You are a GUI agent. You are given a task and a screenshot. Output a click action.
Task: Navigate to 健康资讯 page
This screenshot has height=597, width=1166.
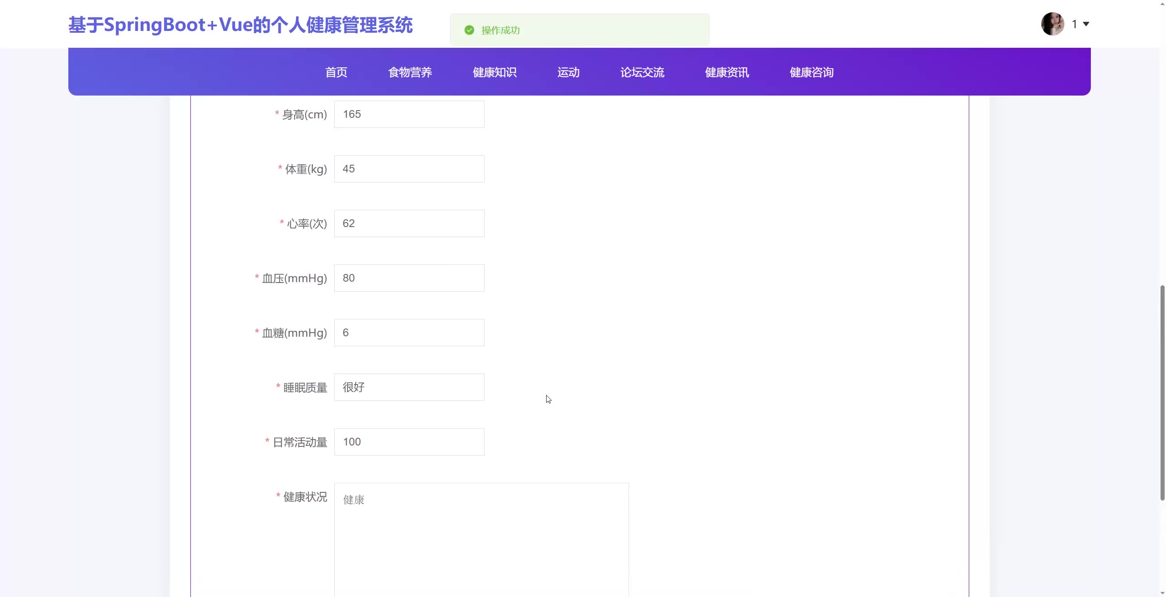(x=727, y=72)
